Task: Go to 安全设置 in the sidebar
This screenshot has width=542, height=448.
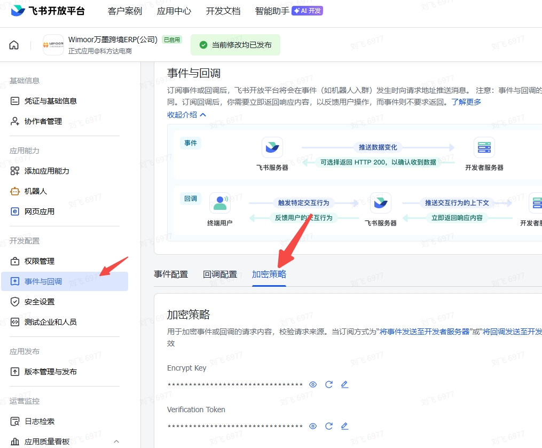Action: click(x=40, y=302)
